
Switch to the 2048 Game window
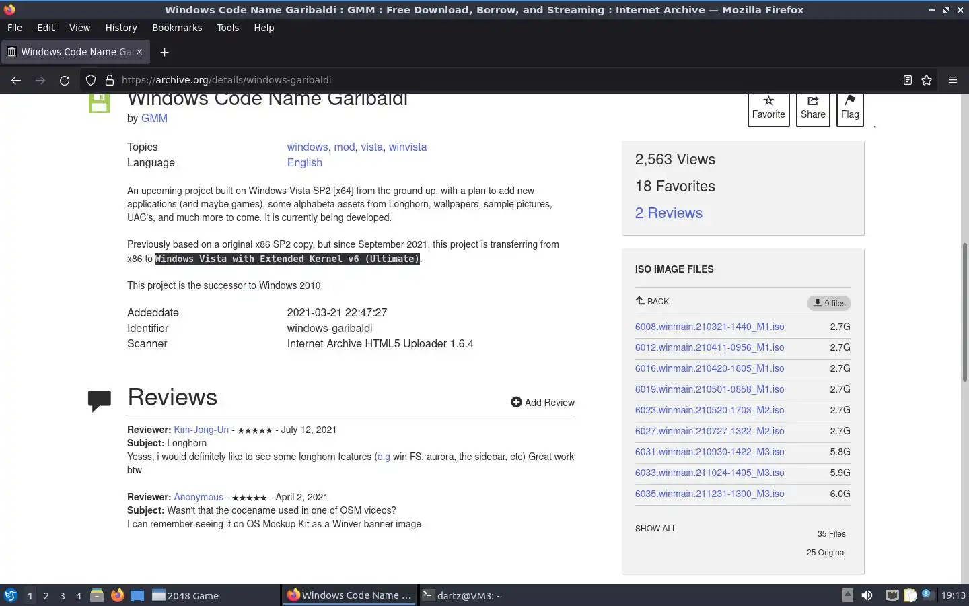coord(214,595)
